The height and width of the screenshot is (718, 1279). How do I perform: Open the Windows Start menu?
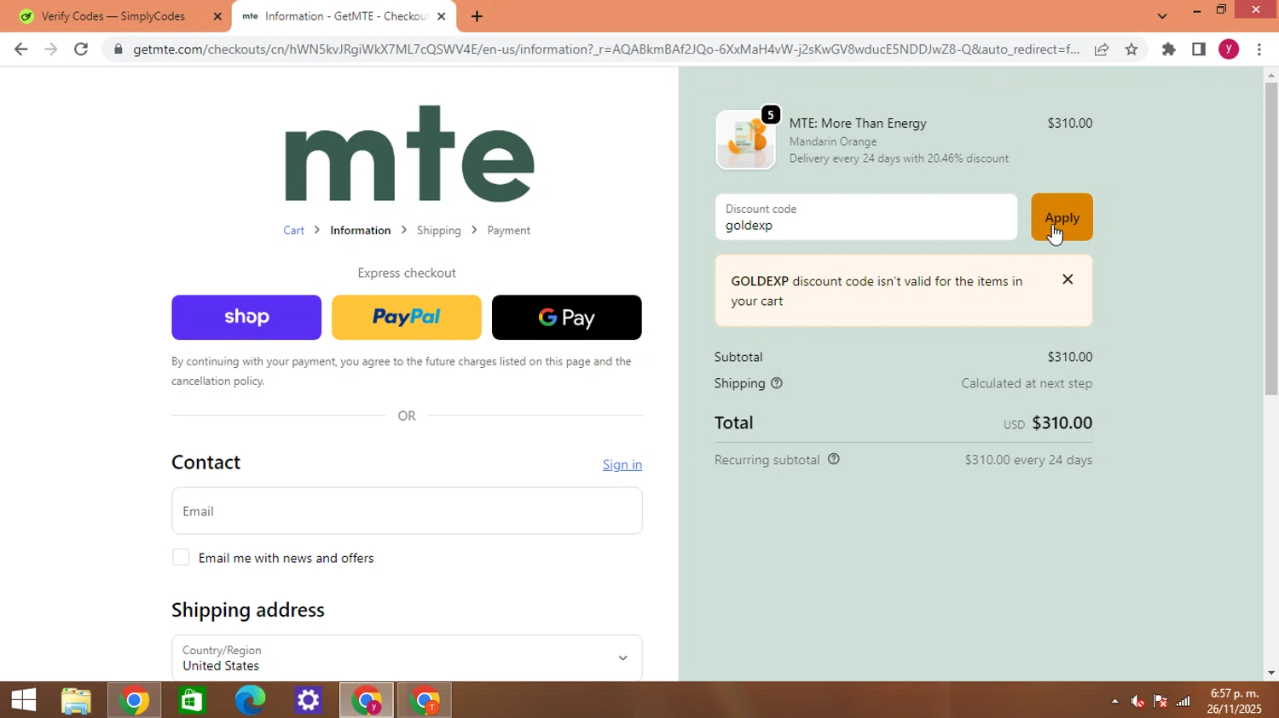(24, 700)
